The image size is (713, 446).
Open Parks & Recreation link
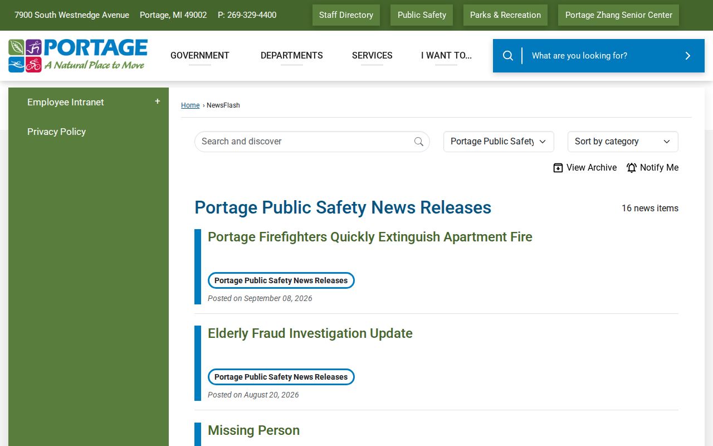[x=505, y=15]
